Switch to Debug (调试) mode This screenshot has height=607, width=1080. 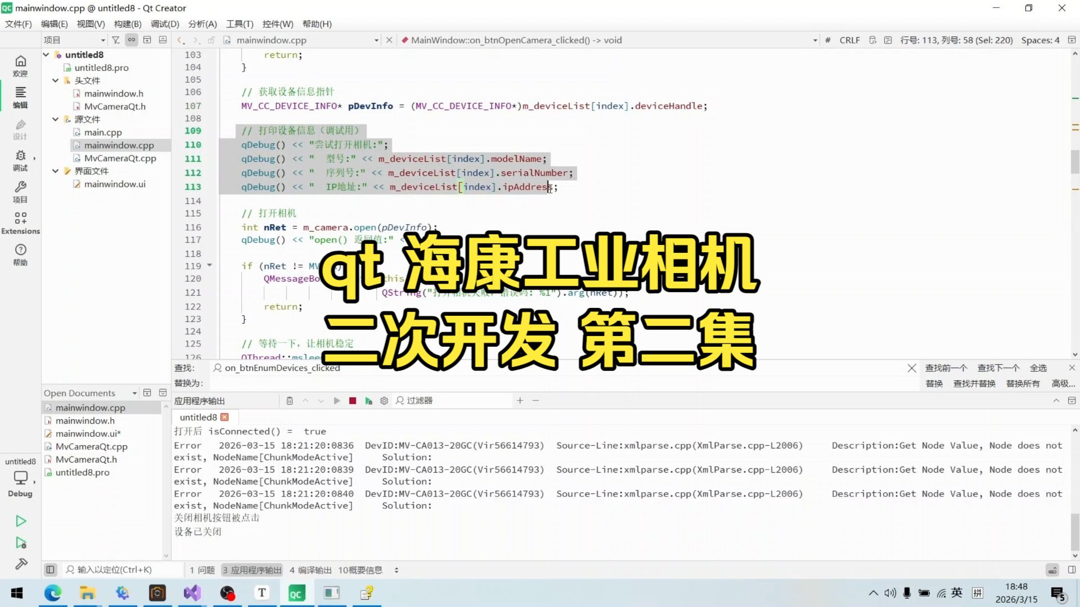[x=20, y=160]
